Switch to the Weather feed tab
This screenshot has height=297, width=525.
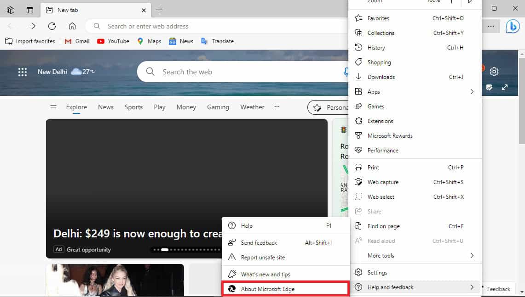click(x=252, y=107)
